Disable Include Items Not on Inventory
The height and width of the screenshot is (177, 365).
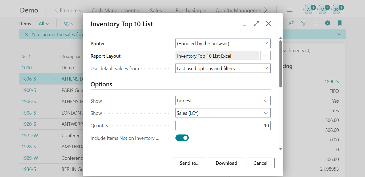[182, 138]
